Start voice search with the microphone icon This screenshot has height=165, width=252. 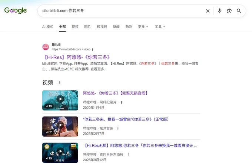[x=219, y=11]
